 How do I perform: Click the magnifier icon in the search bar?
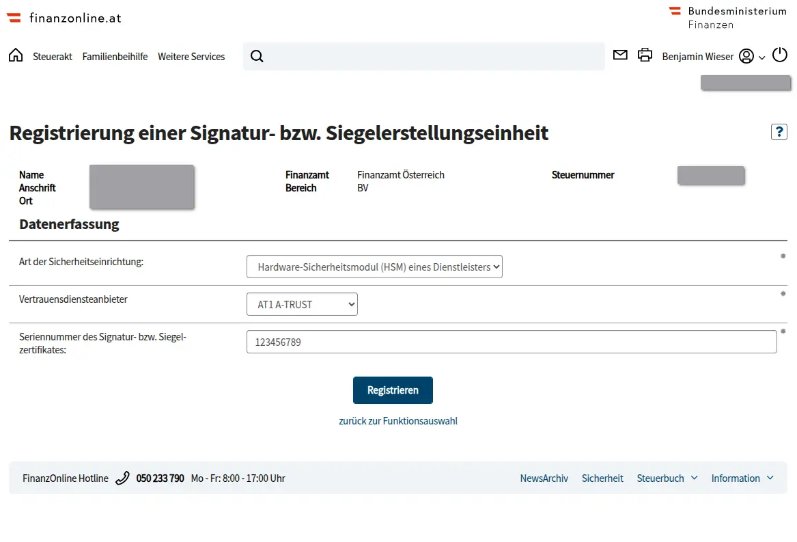pyautogui.click(x=257, y=55)
